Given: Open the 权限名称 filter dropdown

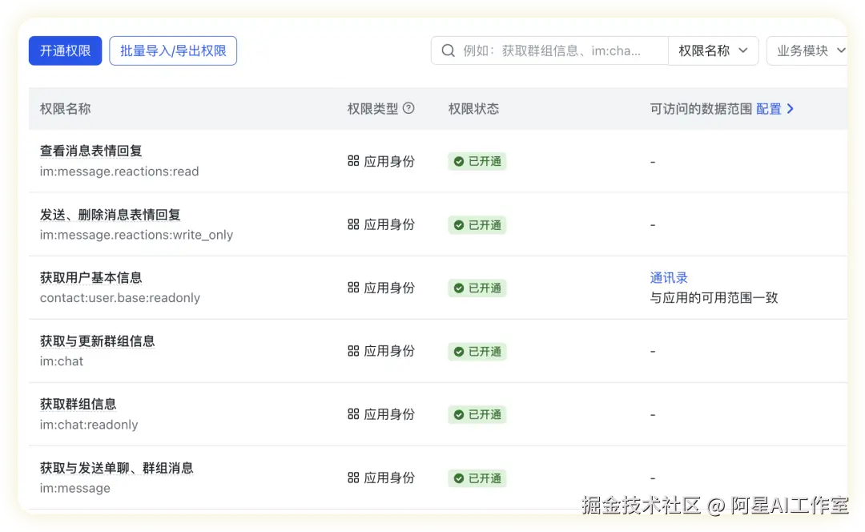Looking at the screenshot, I should point(714,50).
